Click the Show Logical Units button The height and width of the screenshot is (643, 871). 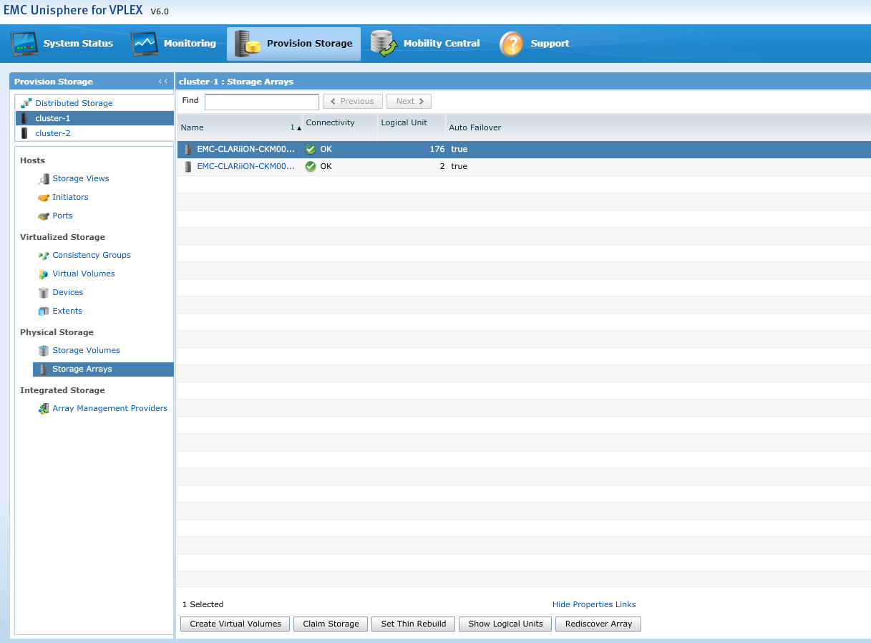click(x=505, y=624)
